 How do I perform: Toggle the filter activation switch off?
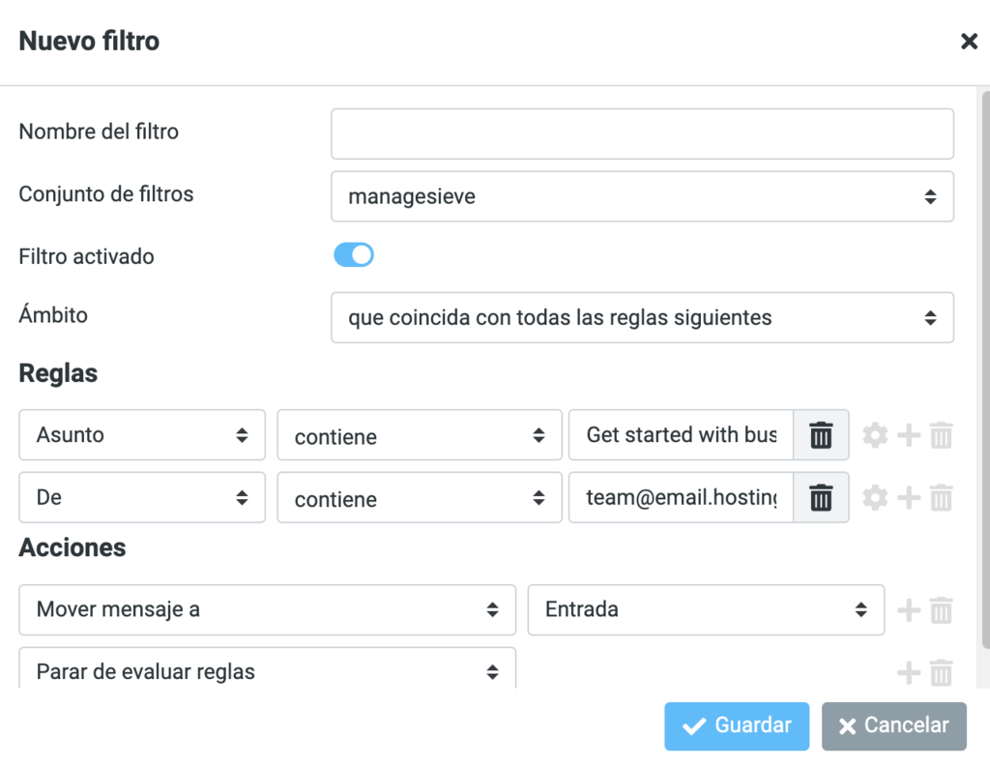click(353, 254)
